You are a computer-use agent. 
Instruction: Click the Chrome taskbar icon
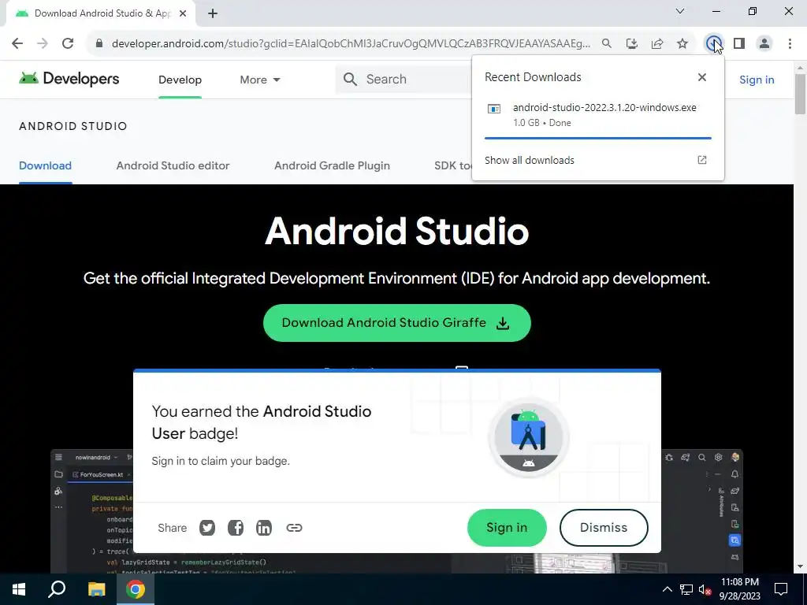[x=136, y=589]
